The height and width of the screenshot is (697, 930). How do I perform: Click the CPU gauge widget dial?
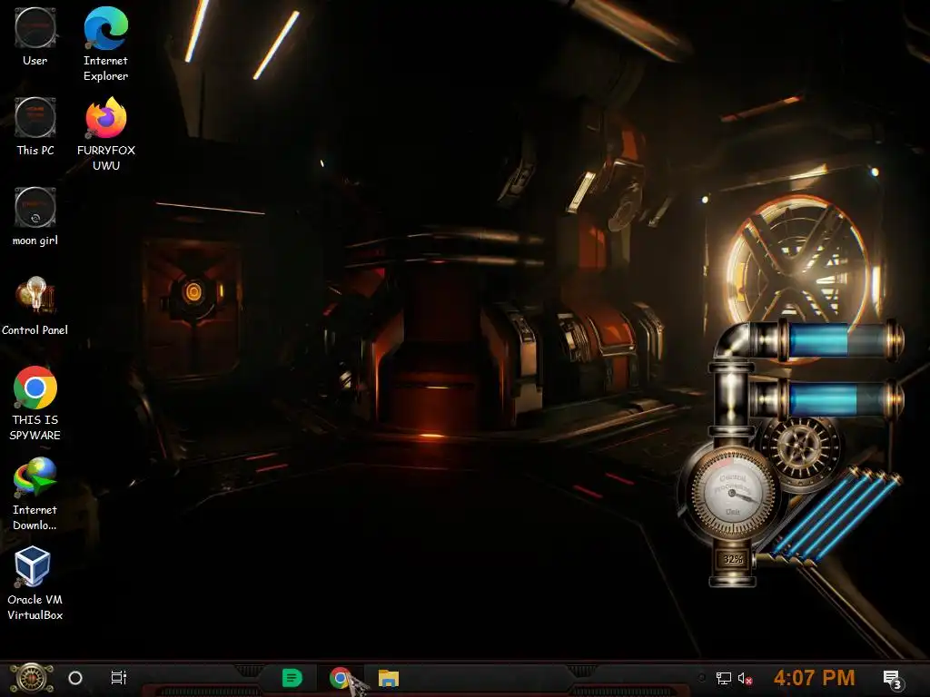click(732, 493)
